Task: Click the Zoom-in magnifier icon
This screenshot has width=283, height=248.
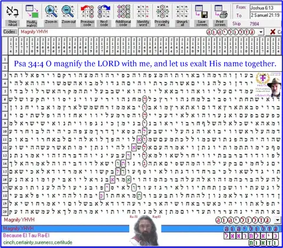Action: click(x=51, y=11)
